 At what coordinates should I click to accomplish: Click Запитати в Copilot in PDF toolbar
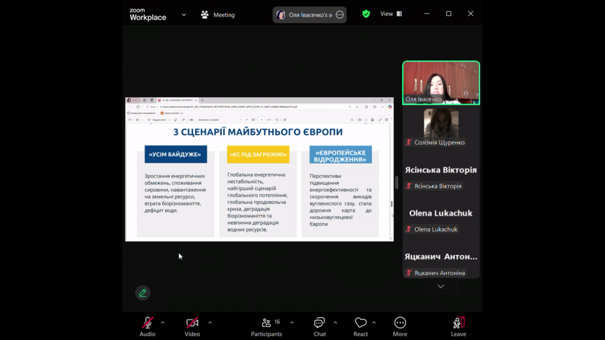pyautogui.click(x=208, y=119)
